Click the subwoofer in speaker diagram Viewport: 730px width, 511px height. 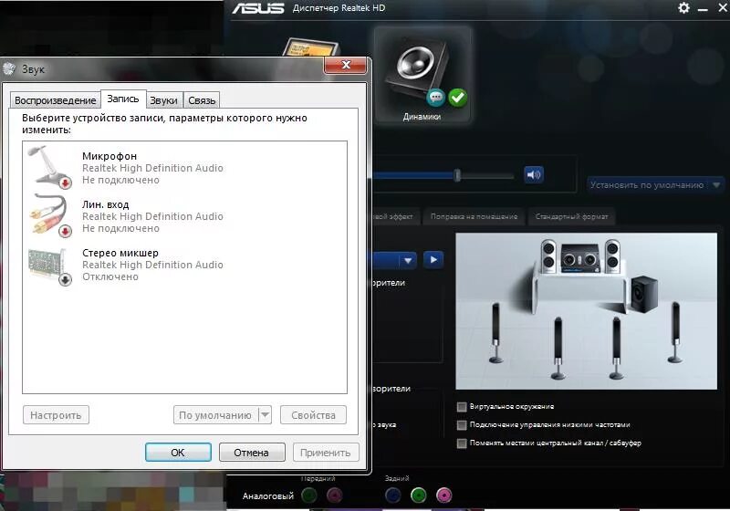pyautogui.click(x=644, y=294)
